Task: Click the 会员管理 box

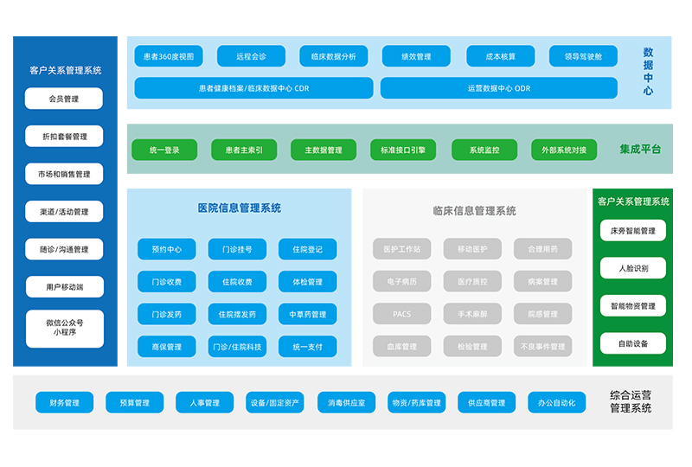Action: pos(64,99)
